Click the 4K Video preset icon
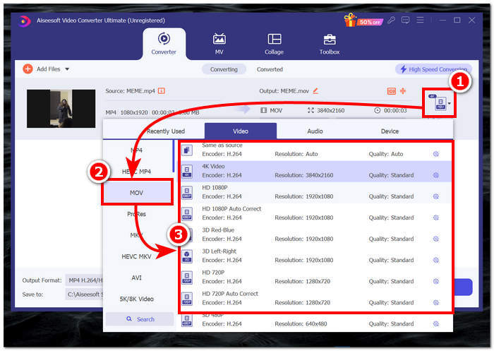494x351 pixels. point(187,171)
